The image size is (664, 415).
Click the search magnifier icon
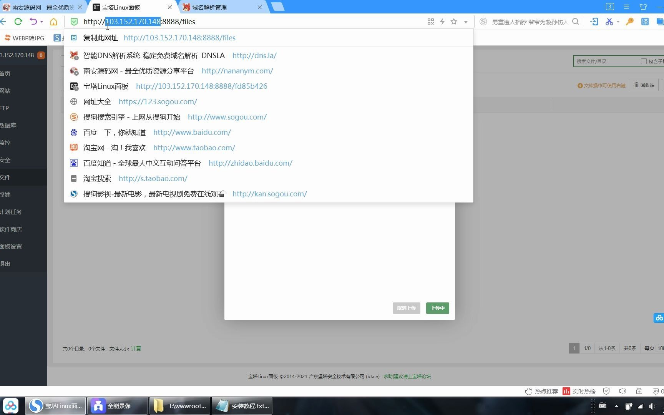[575, 22]
